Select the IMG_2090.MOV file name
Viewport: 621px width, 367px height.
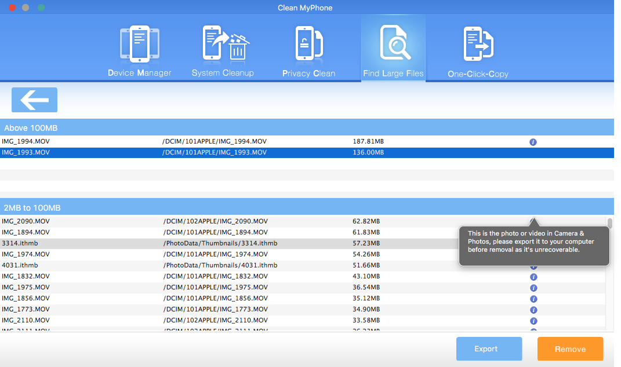[x=26, y=221]
